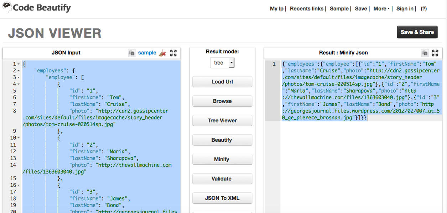
Task: Fold the "employee" array on line 3
Action: pos(19,78)
